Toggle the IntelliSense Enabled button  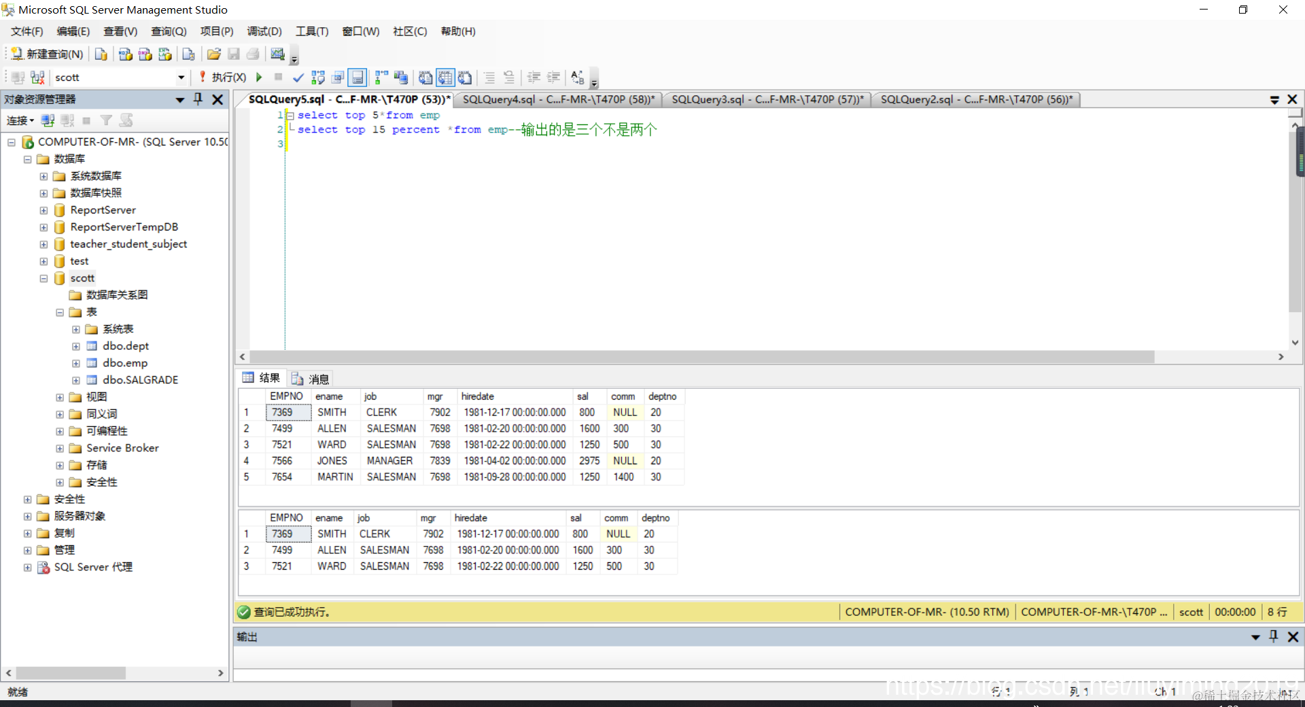pyautogui.click(x=357, y=77)
